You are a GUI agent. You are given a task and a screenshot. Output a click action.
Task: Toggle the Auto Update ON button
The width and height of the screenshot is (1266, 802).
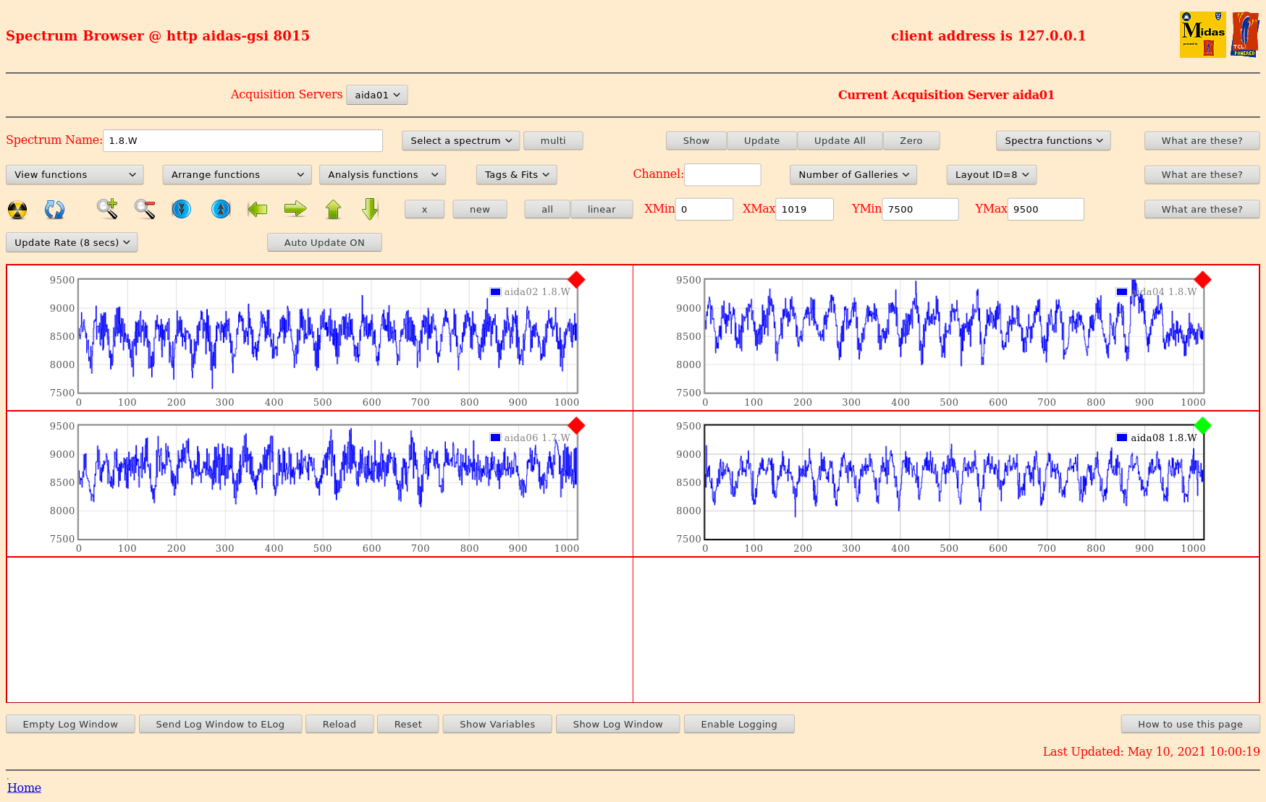[x=324, y=243]
